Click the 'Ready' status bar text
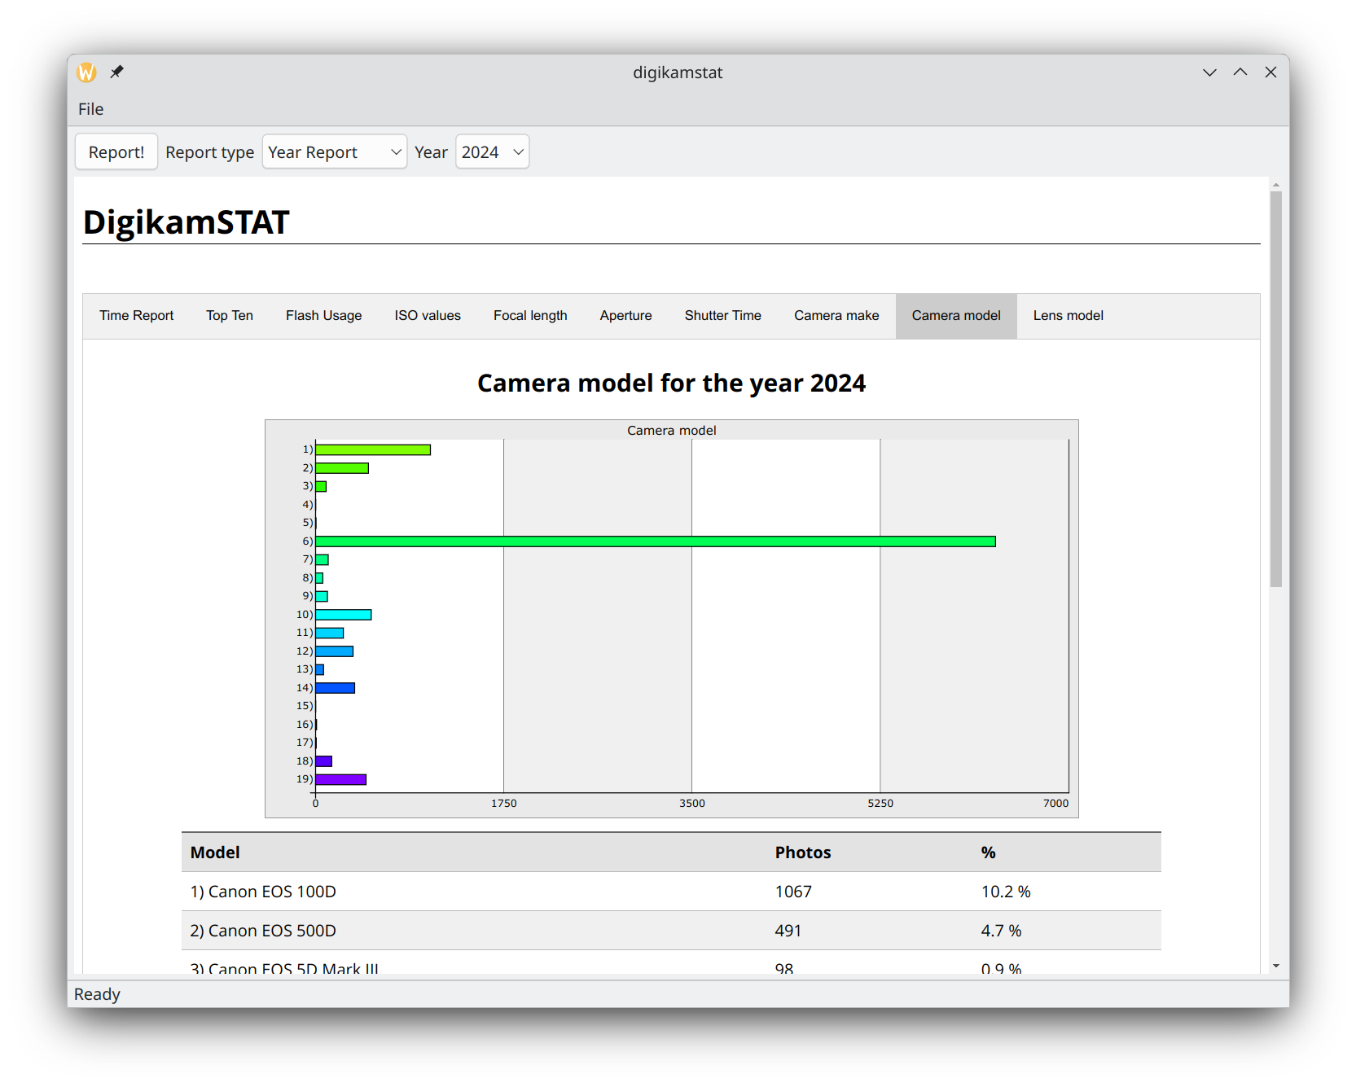1356x1087 pixels. pyautogui.click(x=97, y=994)
